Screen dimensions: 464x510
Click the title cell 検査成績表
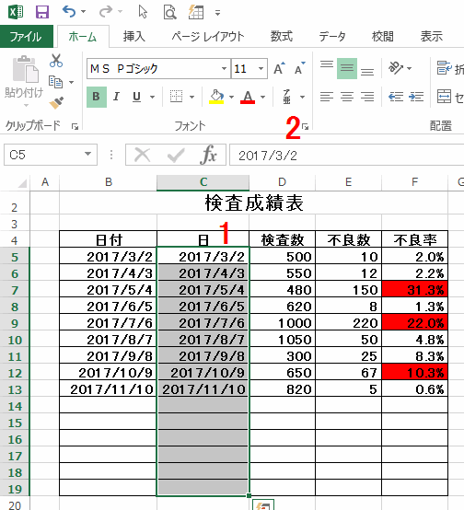254,203
